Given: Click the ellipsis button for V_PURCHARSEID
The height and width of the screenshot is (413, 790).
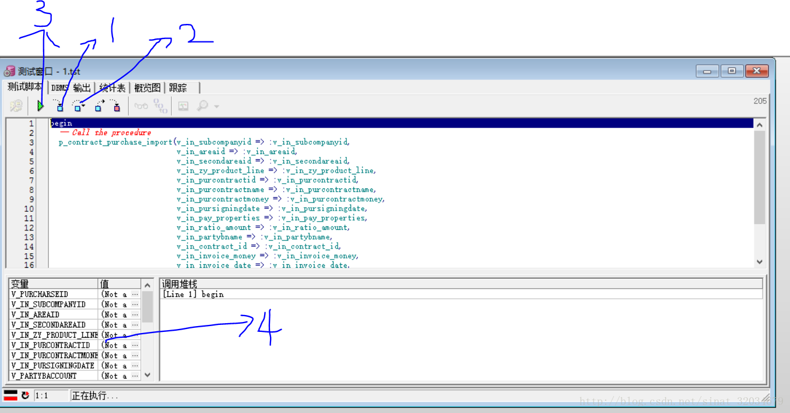Looking at the screenshot, I should click(x=135, y=295).
